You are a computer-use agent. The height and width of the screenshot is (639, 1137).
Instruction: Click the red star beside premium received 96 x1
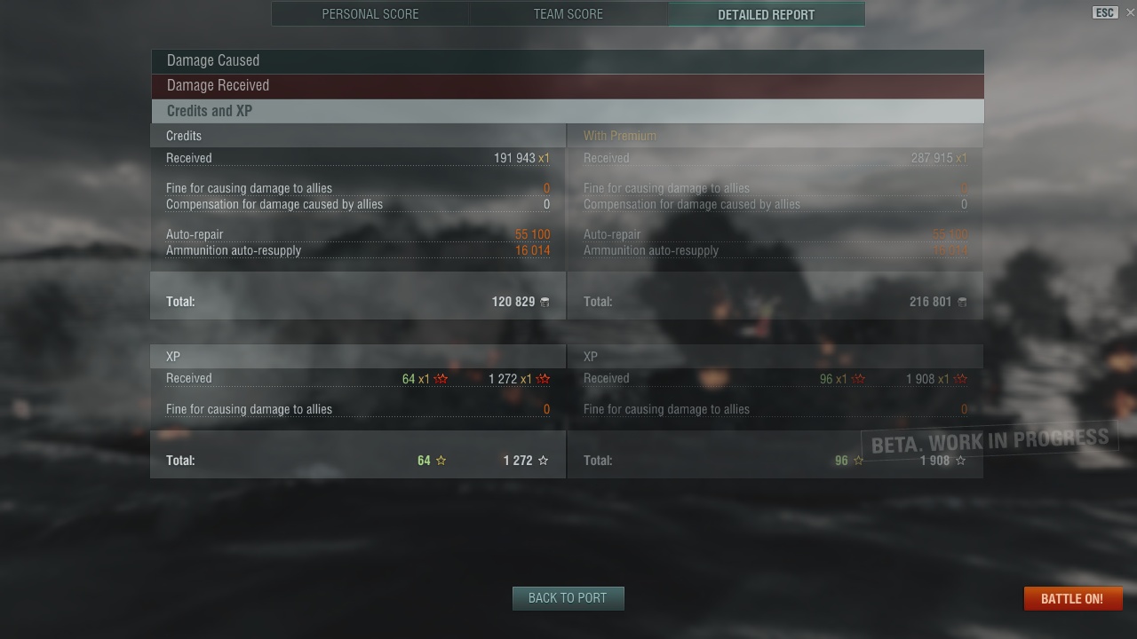point(858,379)
